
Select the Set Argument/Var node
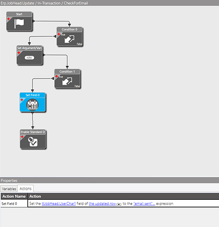[x=30, y=55]
